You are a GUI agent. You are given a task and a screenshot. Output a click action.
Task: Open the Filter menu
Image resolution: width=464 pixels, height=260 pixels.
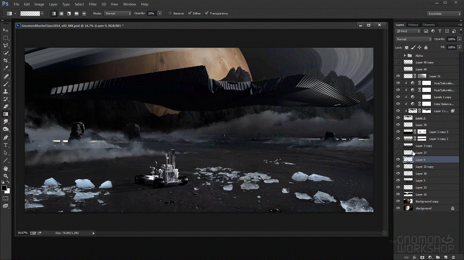[93, 4]
